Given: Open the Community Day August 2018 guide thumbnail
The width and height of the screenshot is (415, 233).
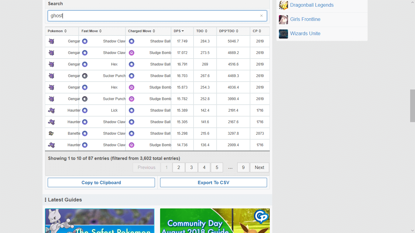Looking at the screenshot, I should 215,221.
